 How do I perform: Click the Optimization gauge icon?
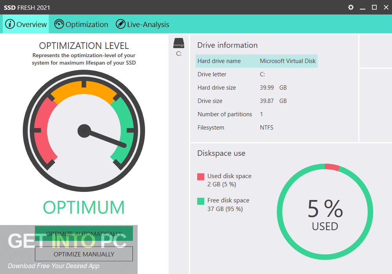coord(59,24)
